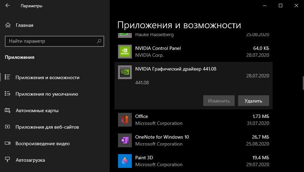Click the Hauke Hasselberg publisher text

tap(154, 35)
